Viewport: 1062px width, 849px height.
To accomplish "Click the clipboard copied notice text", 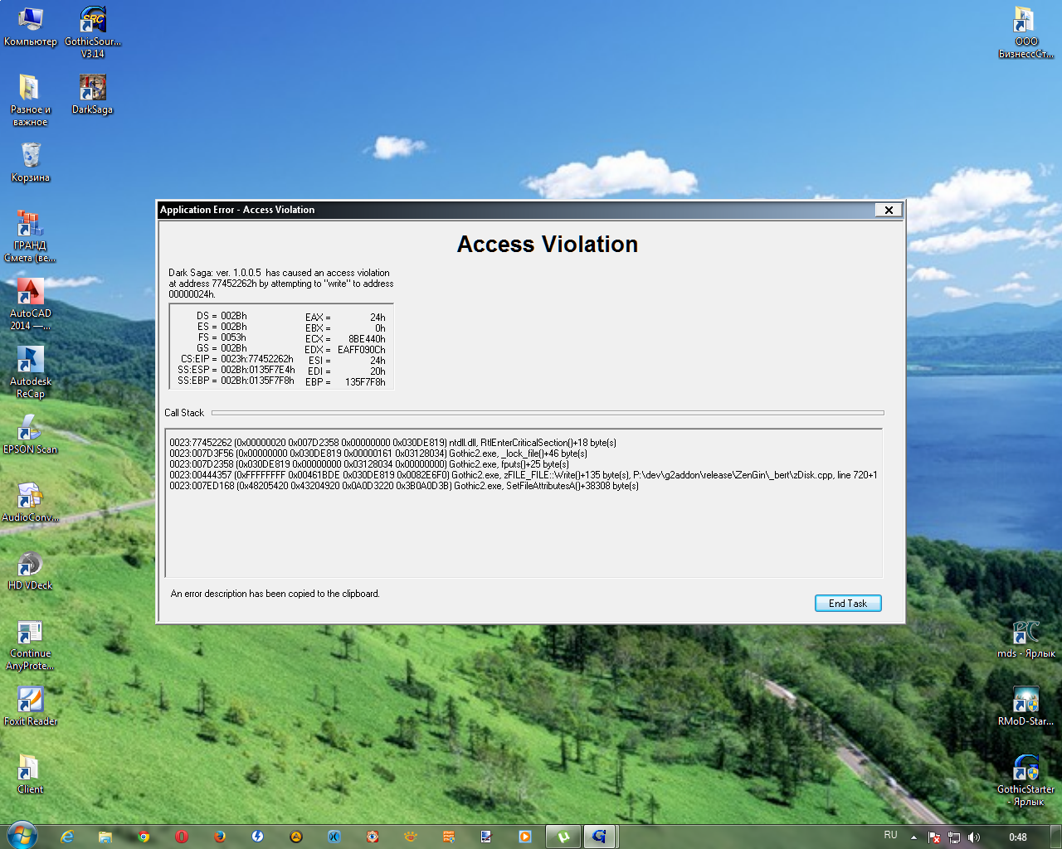I will [x=275, y=594].
